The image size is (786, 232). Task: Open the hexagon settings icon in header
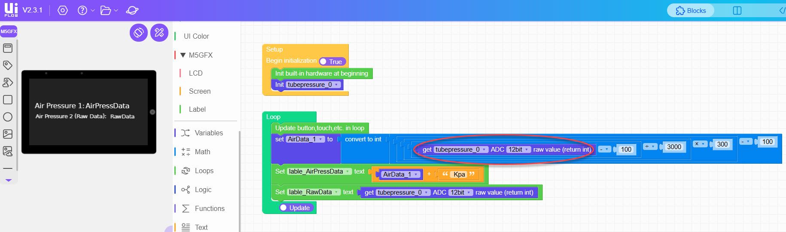click(x=63, y=10)
